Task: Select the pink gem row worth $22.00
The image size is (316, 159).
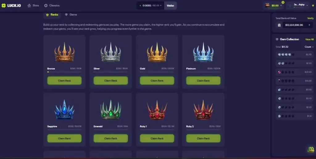Action: 294,72
